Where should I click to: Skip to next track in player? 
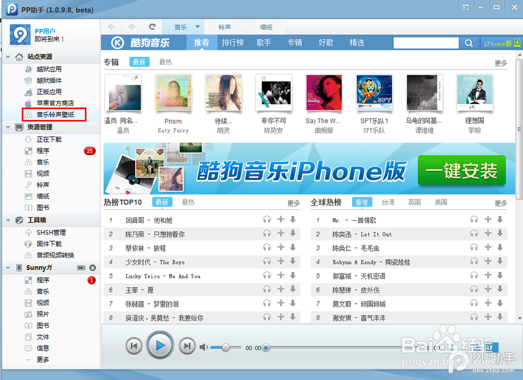187,346
